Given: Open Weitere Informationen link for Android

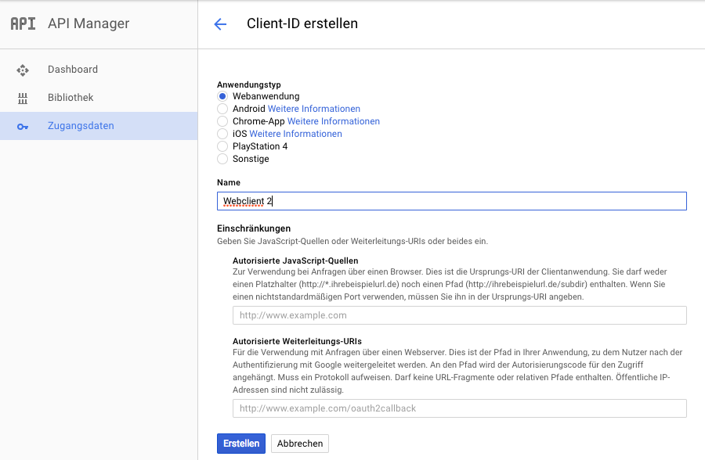Looking at the screenshot, I should point(314,109).
